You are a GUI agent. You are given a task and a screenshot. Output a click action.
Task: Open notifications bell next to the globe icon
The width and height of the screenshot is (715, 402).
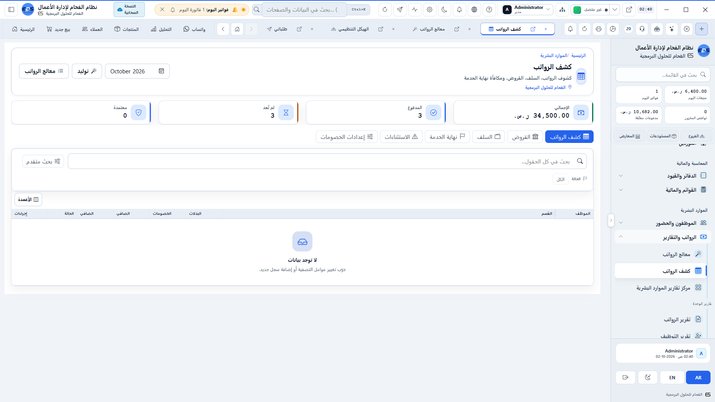coord(459,10)
